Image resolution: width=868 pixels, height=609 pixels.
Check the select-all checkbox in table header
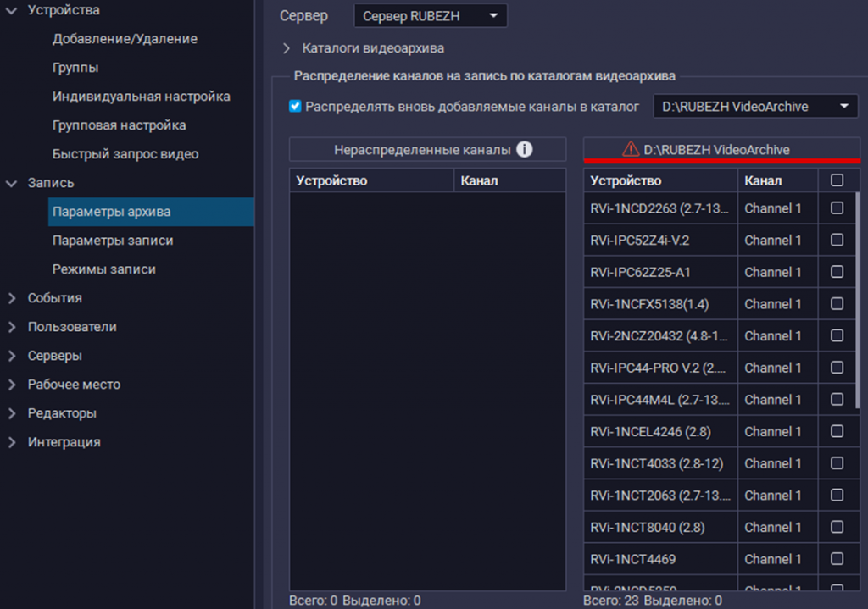[837, 180]
